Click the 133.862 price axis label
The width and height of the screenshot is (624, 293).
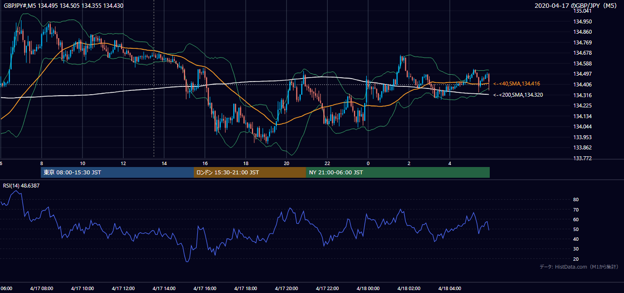tap(582, 147)
